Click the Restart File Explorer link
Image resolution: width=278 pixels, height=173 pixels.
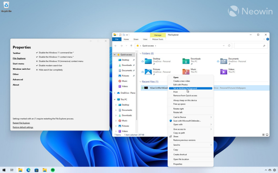tap(21, 123)
